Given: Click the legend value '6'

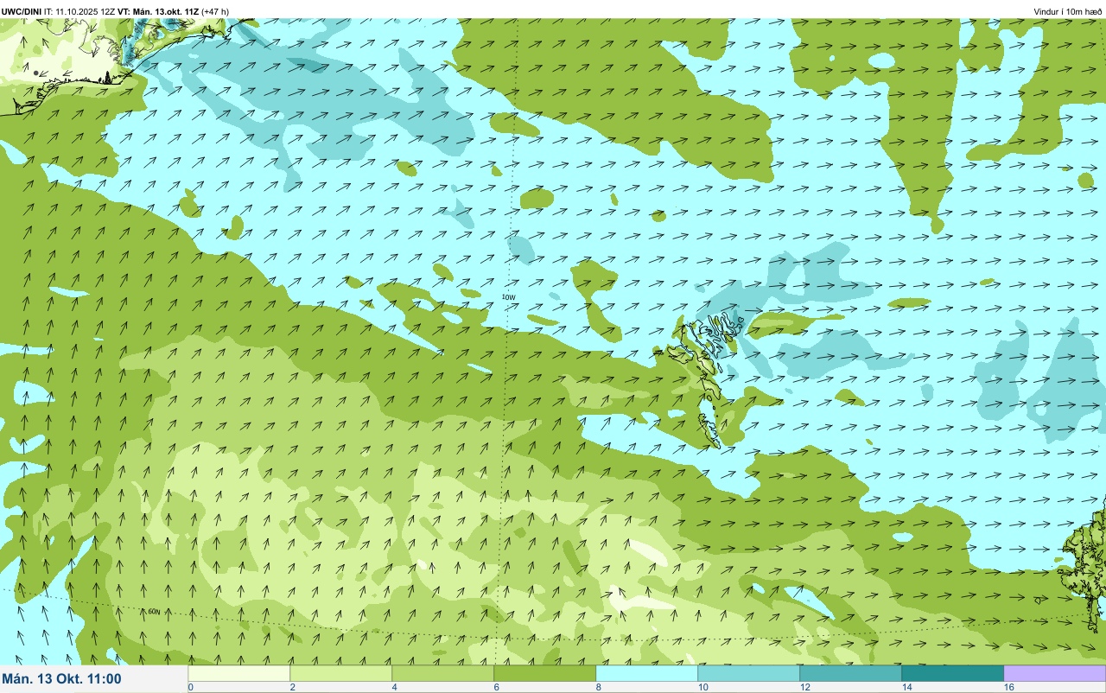Looking at the screenshot, I should point(496,687).
